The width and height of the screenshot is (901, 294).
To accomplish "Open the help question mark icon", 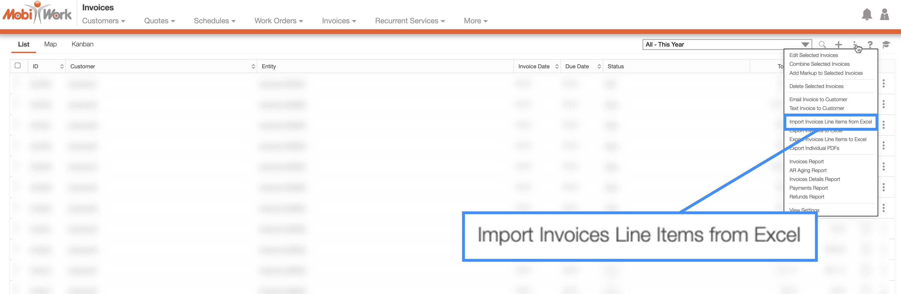I will (870, 45).
